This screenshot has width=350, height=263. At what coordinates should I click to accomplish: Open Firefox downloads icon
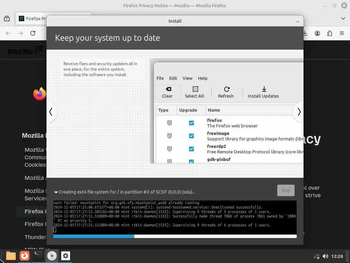click(305, 33)
